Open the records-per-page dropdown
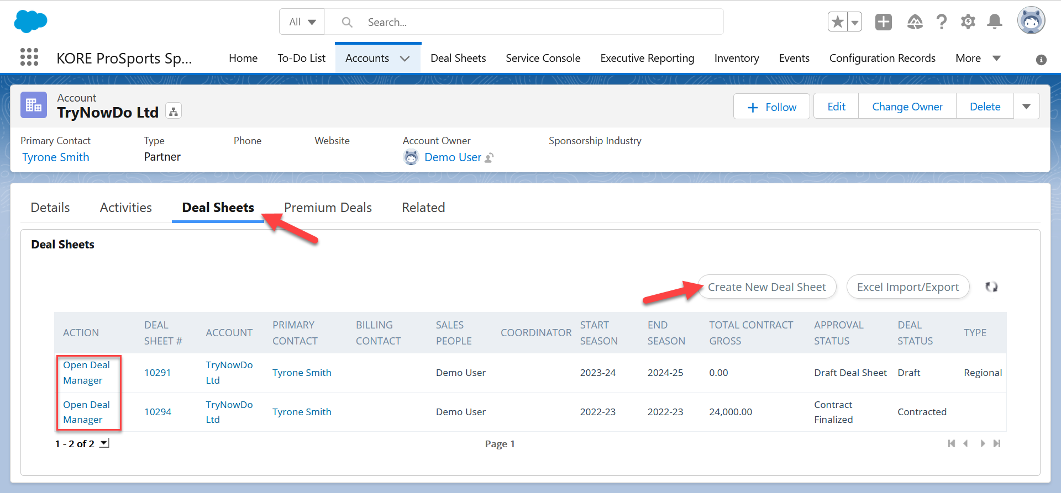Screen dimensions: 1061x493 point(104,443)
